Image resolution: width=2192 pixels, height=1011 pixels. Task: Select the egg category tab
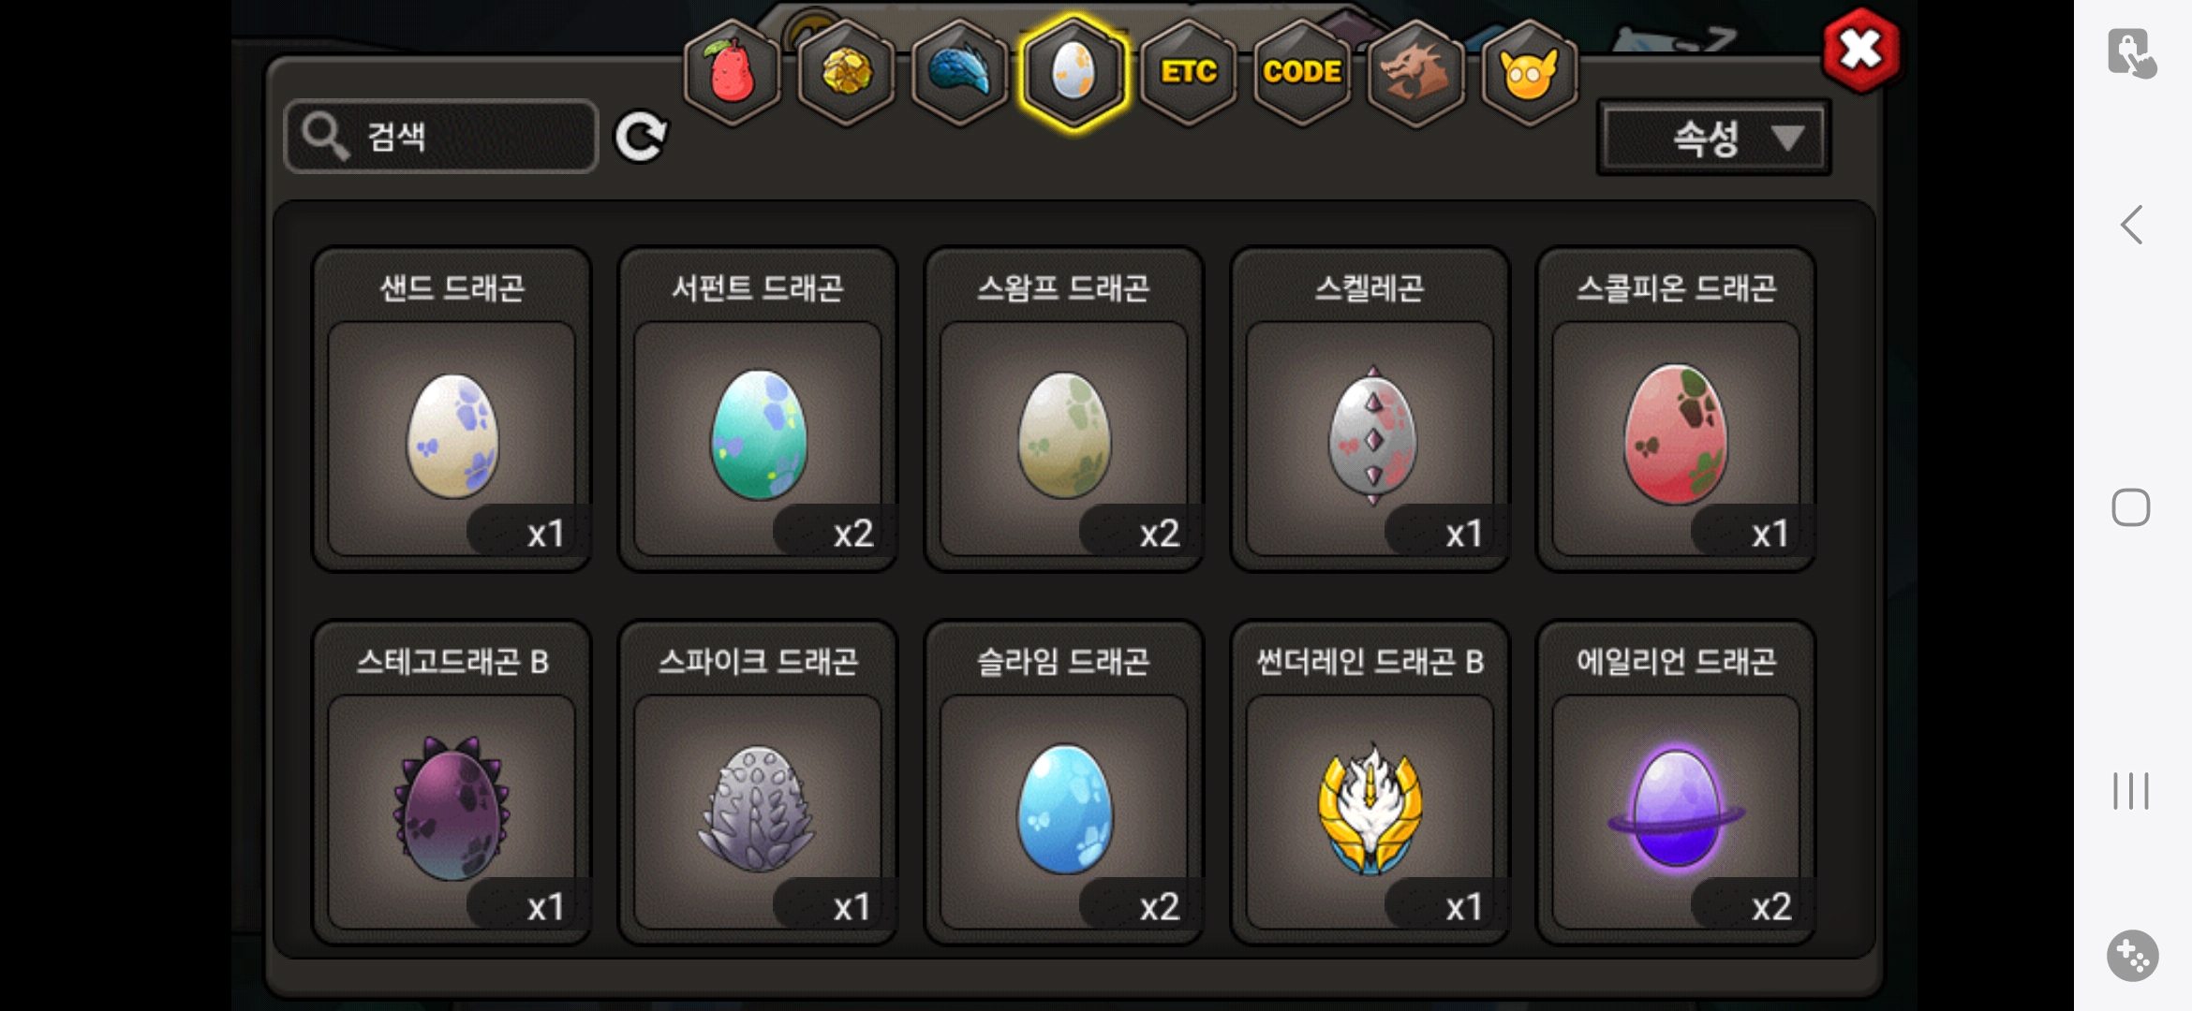1074,72
